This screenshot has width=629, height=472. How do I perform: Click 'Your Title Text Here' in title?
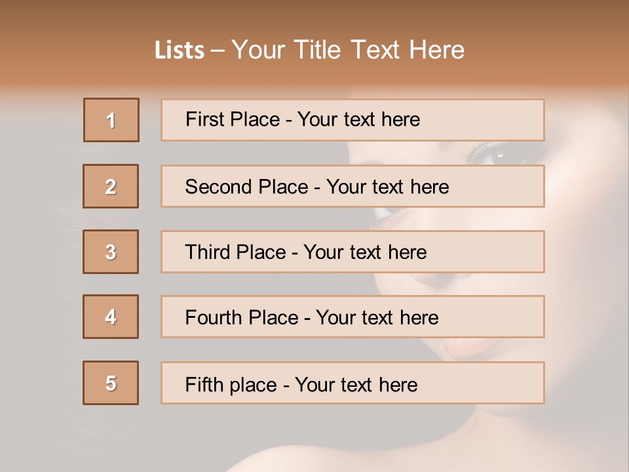pyautogui.click(x=348, y=50)
